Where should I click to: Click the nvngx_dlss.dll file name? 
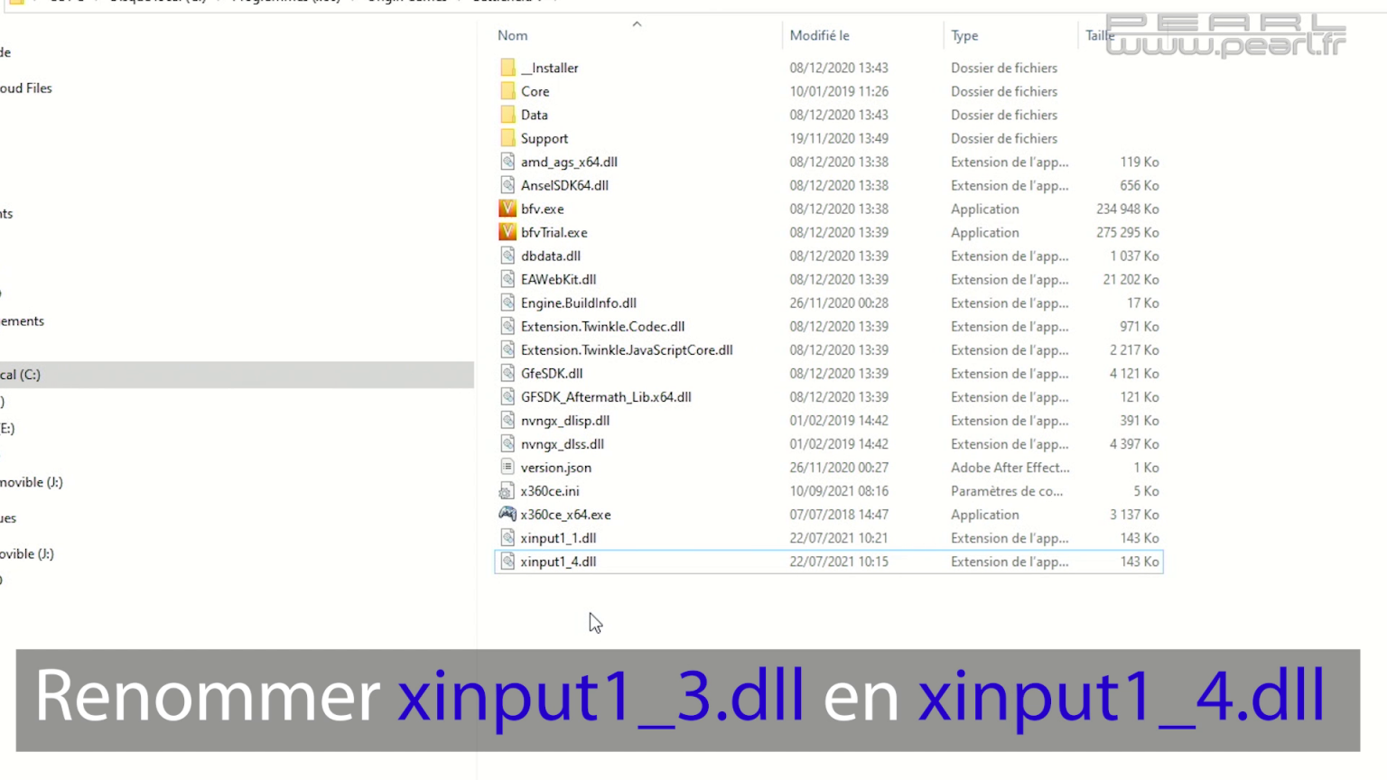click(562, 444)
